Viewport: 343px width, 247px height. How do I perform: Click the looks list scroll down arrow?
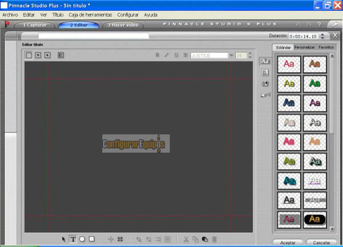(x=332, y=229)
